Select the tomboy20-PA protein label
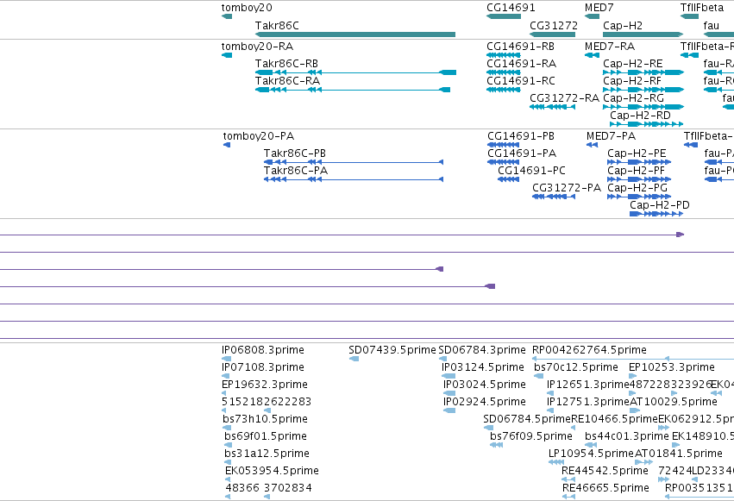This screenshot has width=734, height=501. coord(259,136)
